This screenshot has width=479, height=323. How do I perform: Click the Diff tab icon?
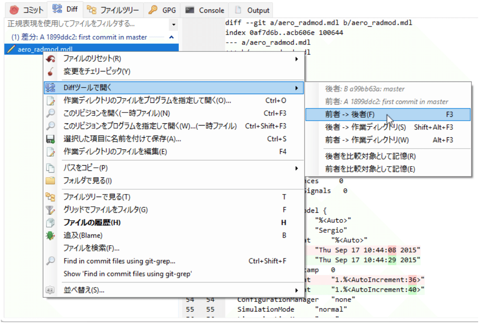[x=57, y=9]
